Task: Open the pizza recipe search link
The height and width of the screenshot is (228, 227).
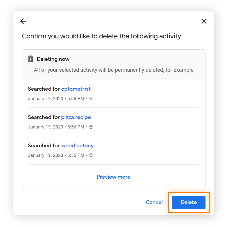Action: 76,117
